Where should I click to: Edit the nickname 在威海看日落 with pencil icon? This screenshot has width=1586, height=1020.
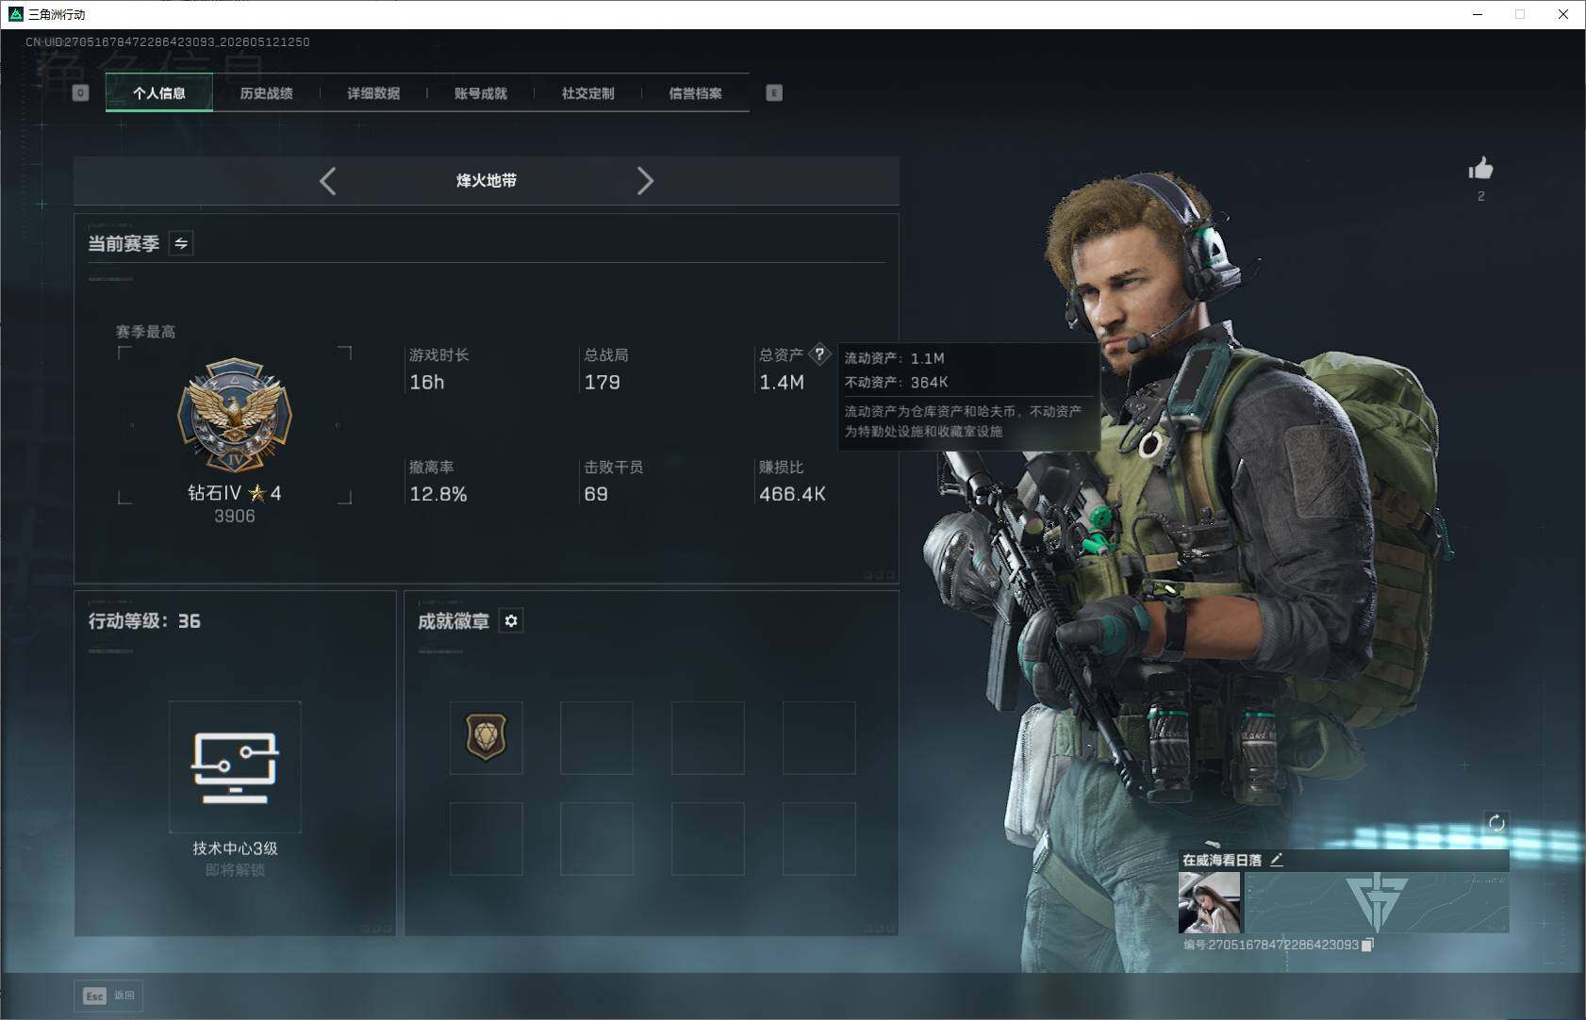1277,860
